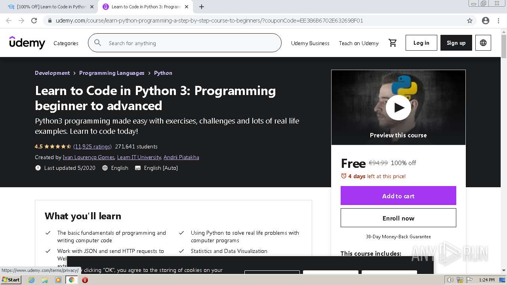Click the browser forward arrow
Screen dimensions: 507x285
point(21,21)
